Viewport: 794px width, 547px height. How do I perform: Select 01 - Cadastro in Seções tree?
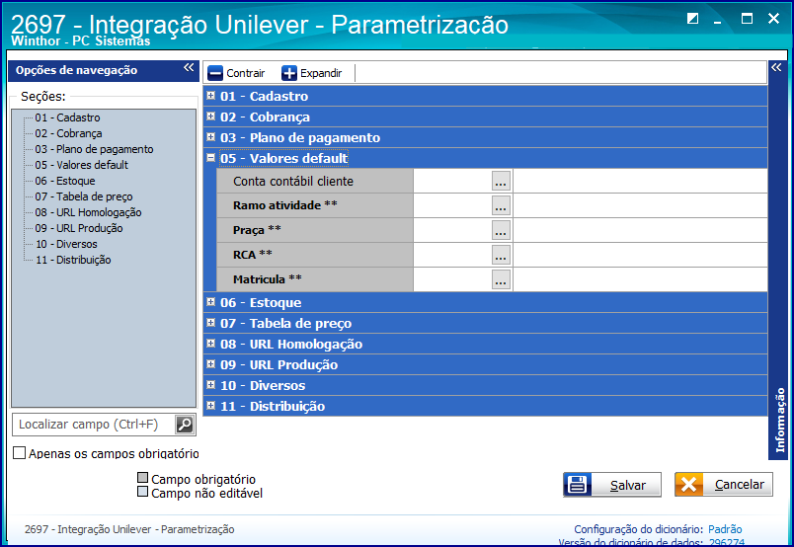coord(67,117)
